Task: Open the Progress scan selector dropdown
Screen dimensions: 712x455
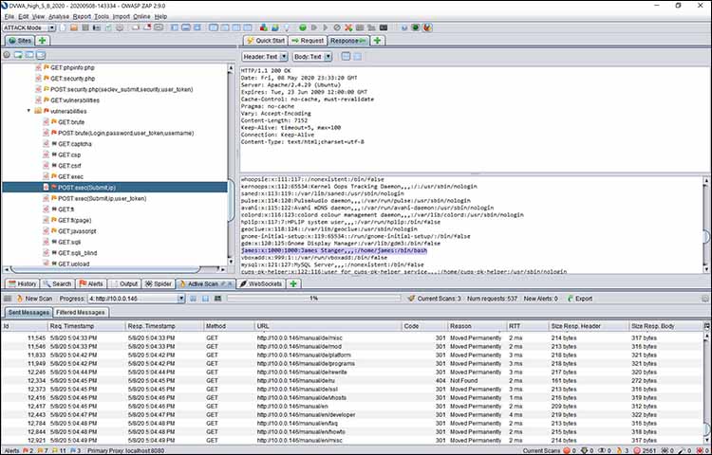Action: tap(136, 299)
